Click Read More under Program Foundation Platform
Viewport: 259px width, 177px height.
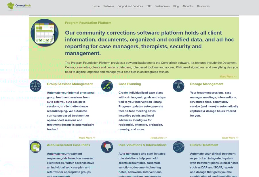(x=228, y=77)
